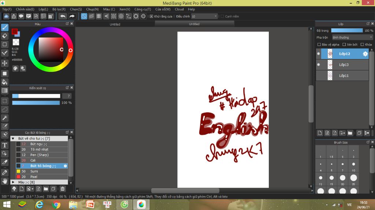
Task: Select the Move tool
Action: [x=4, y=63]
